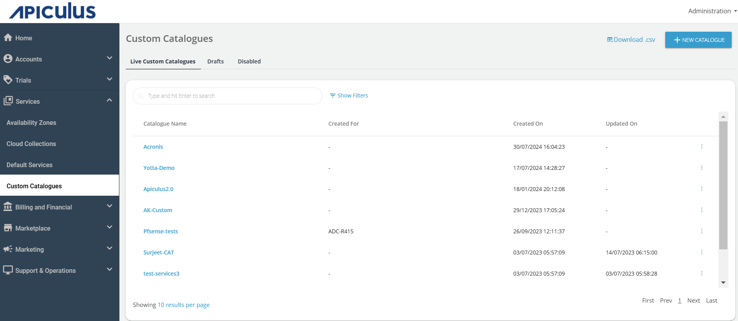Open the Pfsense-tests catalogue link
The image size is (738, 321).
click(161, 231)
